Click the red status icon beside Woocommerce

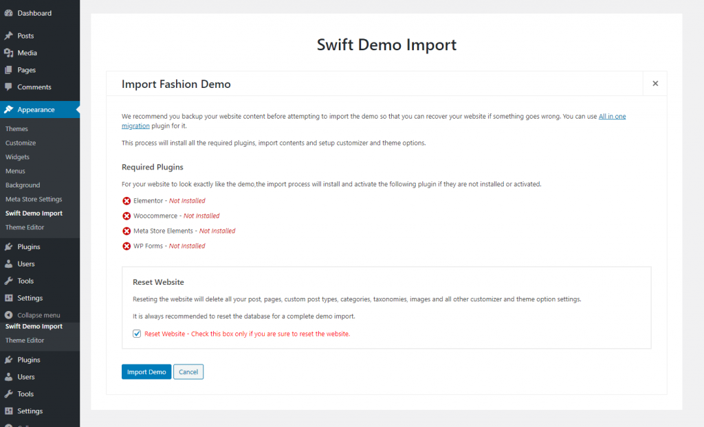pyautogui.click(x=126, y=216)
